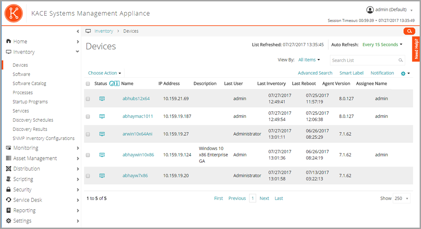Click the search list magnifier icon

pyautogui.click(x=401, y=60)
